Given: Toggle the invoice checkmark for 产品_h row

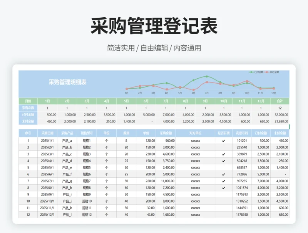Looking at the screenshot, I should [224, 188].
